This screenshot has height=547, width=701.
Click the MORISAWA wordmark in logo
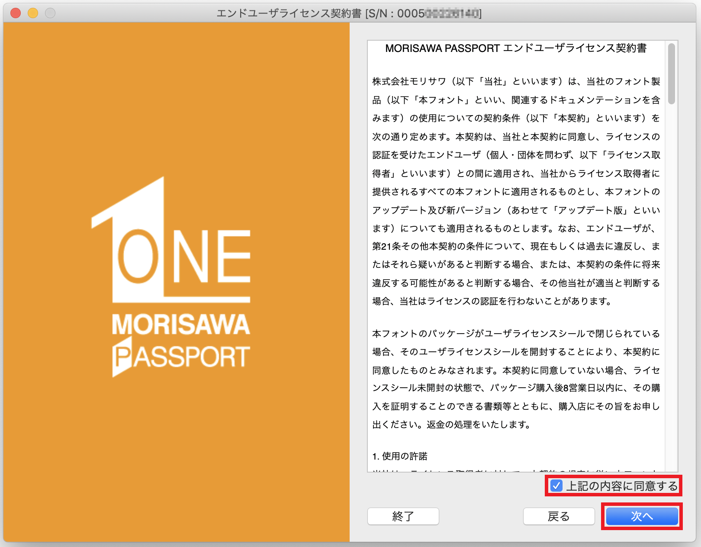click(x=181, y=325)
